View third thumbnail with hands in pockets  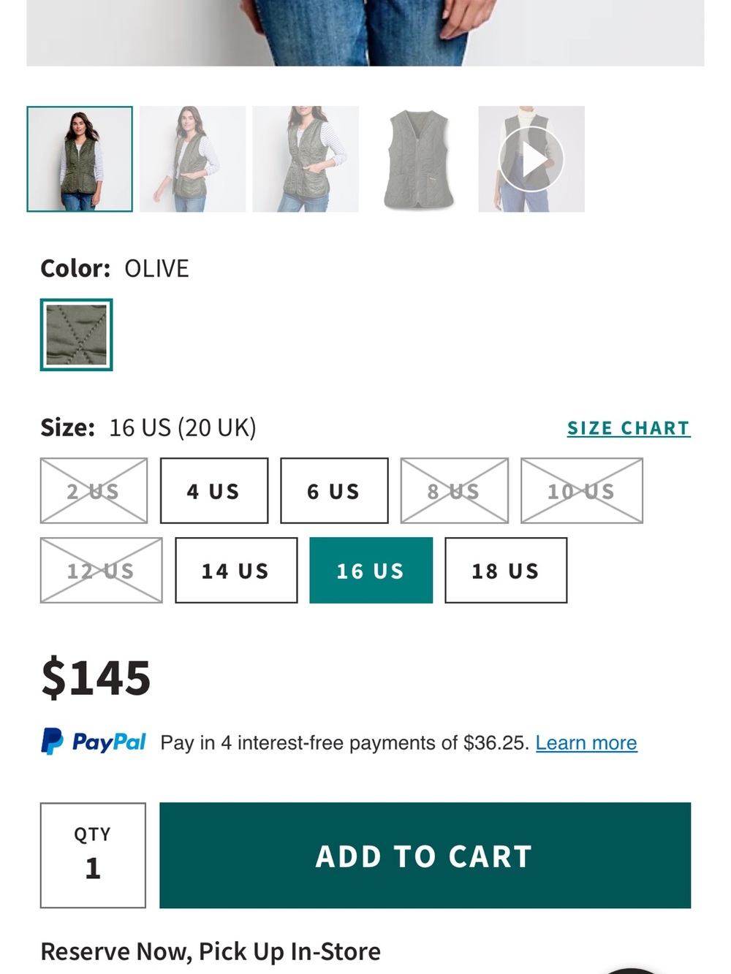click(306, 159)
